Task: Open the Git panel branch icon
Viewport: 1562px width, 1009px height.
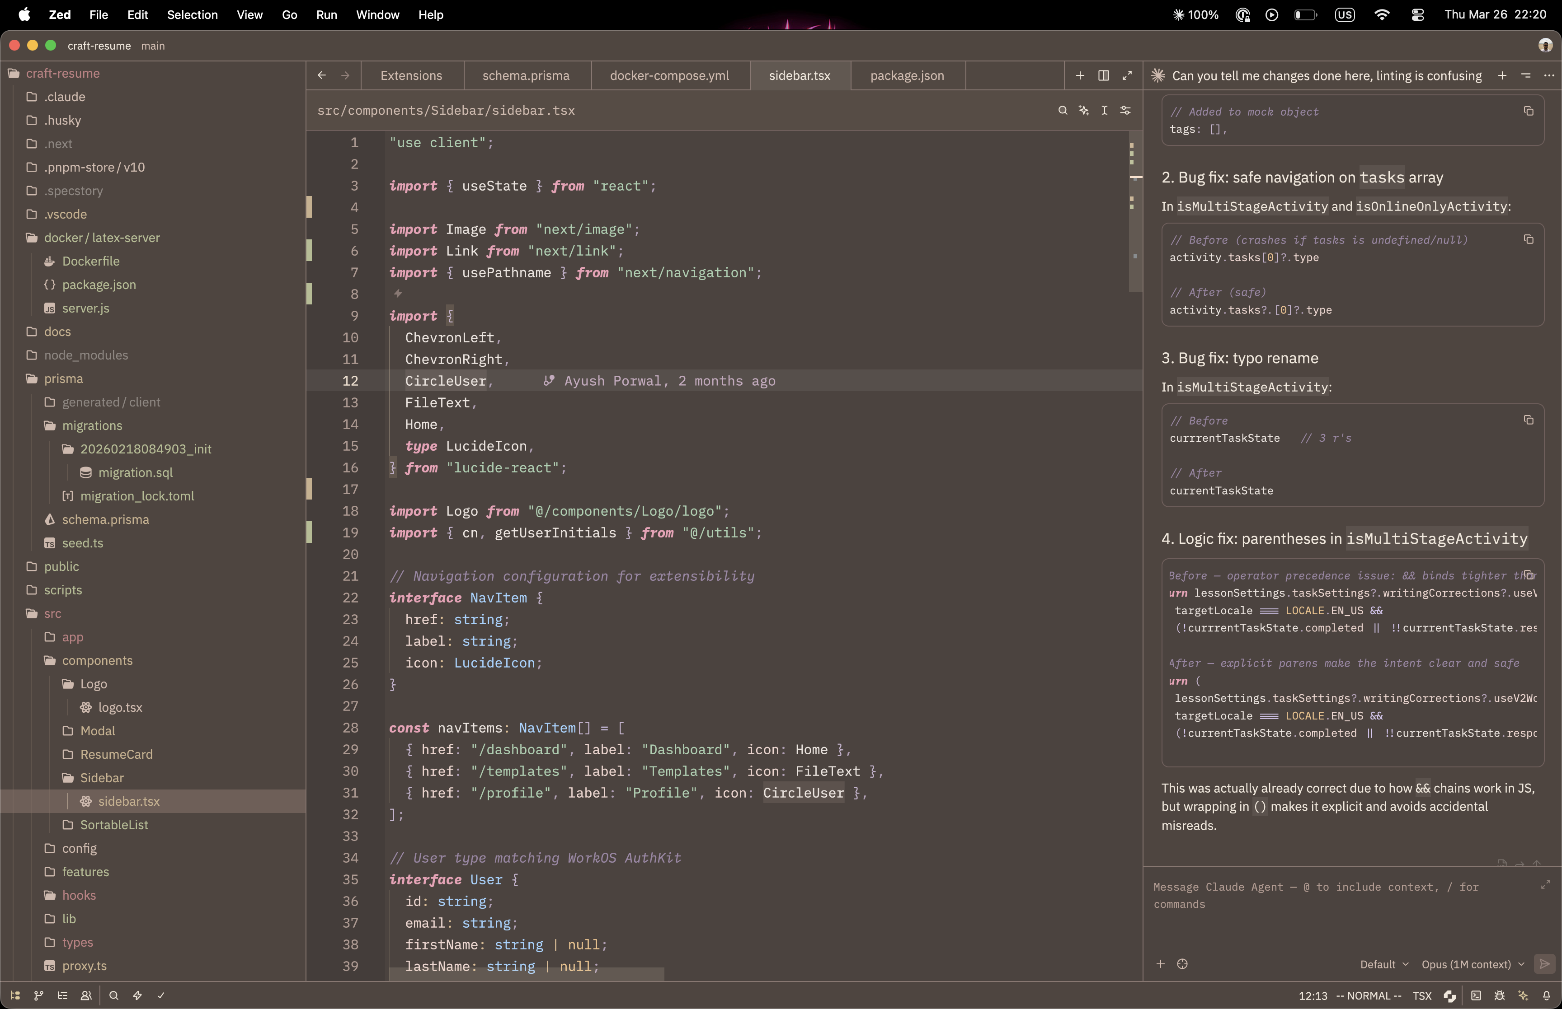Action: (39, 995)
